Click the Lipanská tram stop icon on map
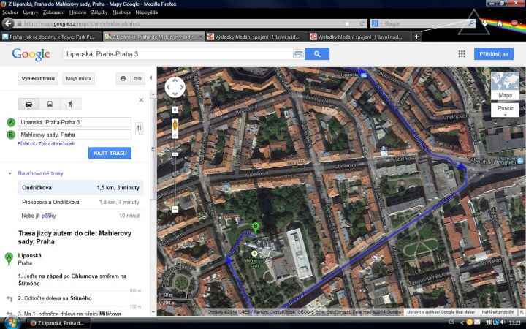 [364, 75]
